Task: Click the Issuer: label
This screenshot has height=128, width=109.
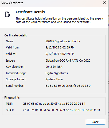Action: pyautogui.click(x=10, y=61)
